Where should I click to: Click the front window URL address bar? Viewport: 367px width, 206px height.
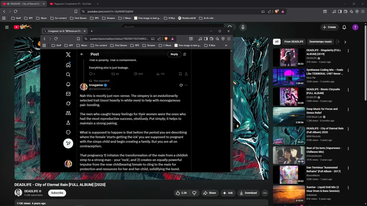(x=119, y=39)
